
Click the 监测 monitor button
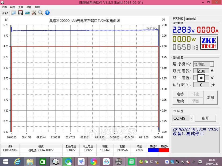210,97
